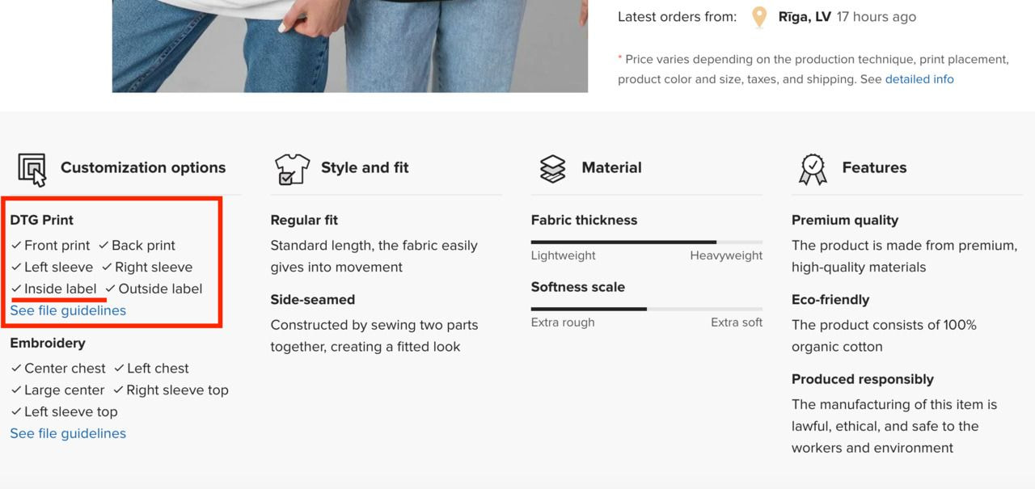Screen dimensions: 1035x489
Task: Click the yellow location pin next to Rīga, LV
Action: [x=758, y=16]
